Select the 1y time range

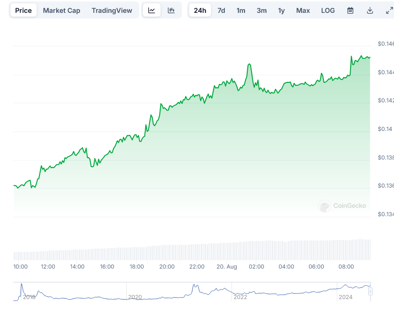(x=281, y=10)
